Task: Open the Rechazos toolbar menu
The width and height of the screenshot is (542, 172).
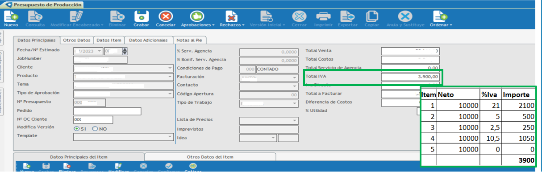Action: pos(231,16)
